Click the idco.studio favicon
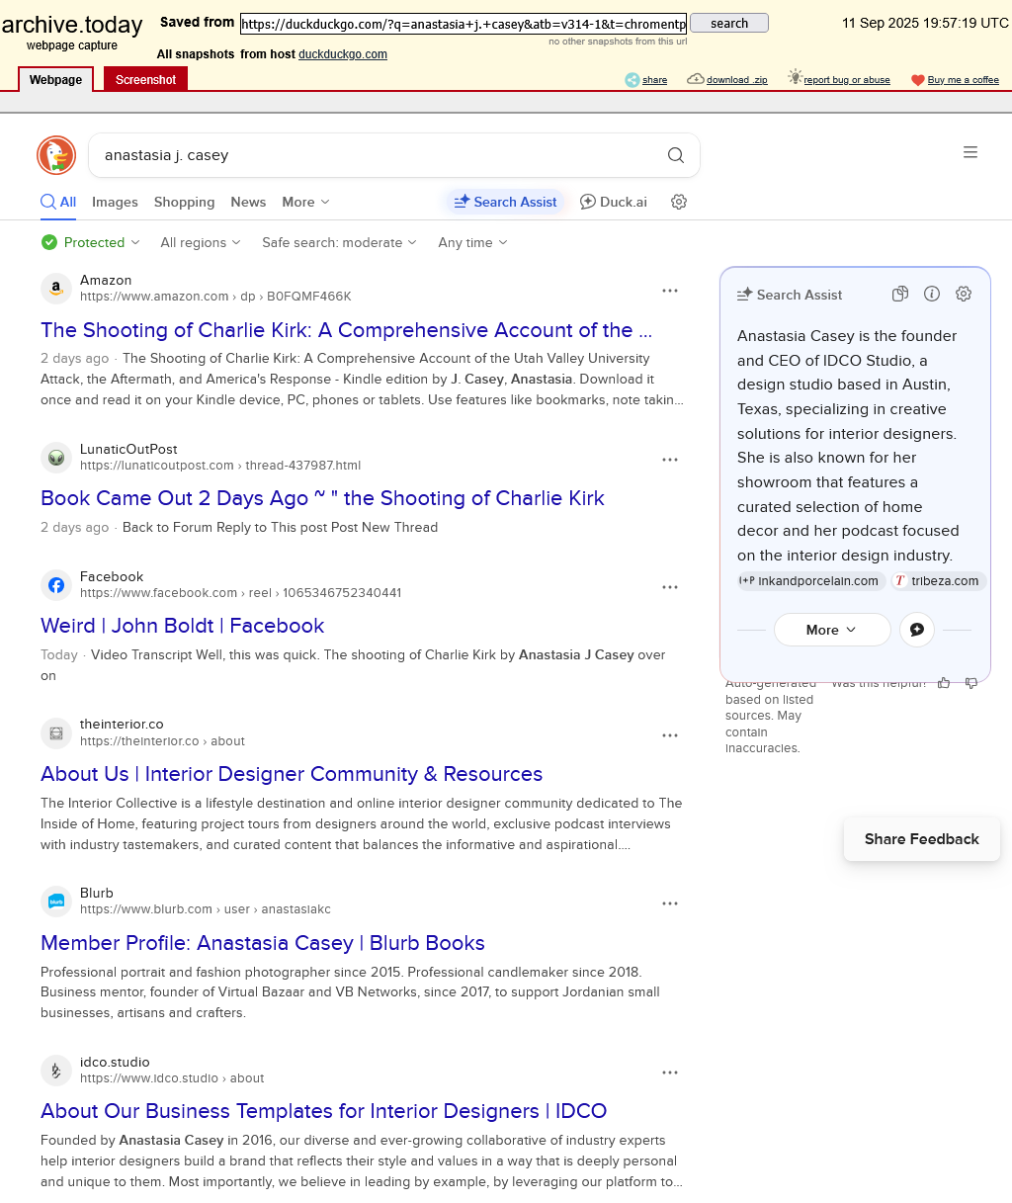1012x1203 pixels. pos(56,1071)
